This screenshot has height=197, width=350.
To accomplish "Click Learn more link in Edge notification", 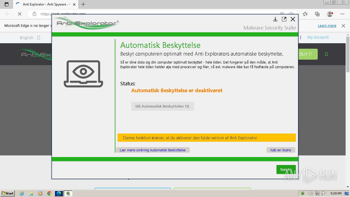I will (327, 26).
